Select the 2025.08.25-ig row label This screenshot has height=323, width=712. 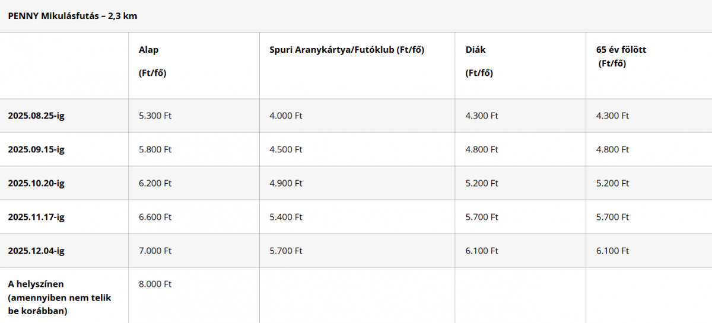tap(36, 116)
